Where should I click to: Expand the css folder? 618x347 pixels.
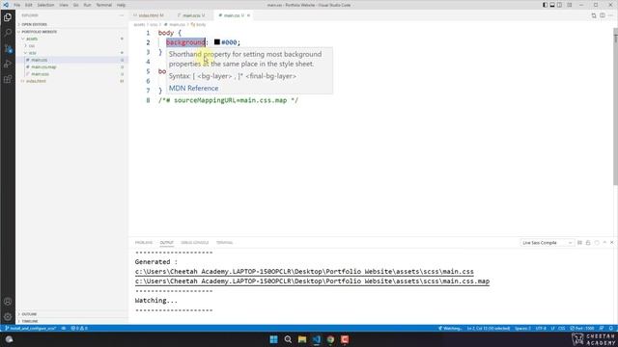(x=71, y=45)
